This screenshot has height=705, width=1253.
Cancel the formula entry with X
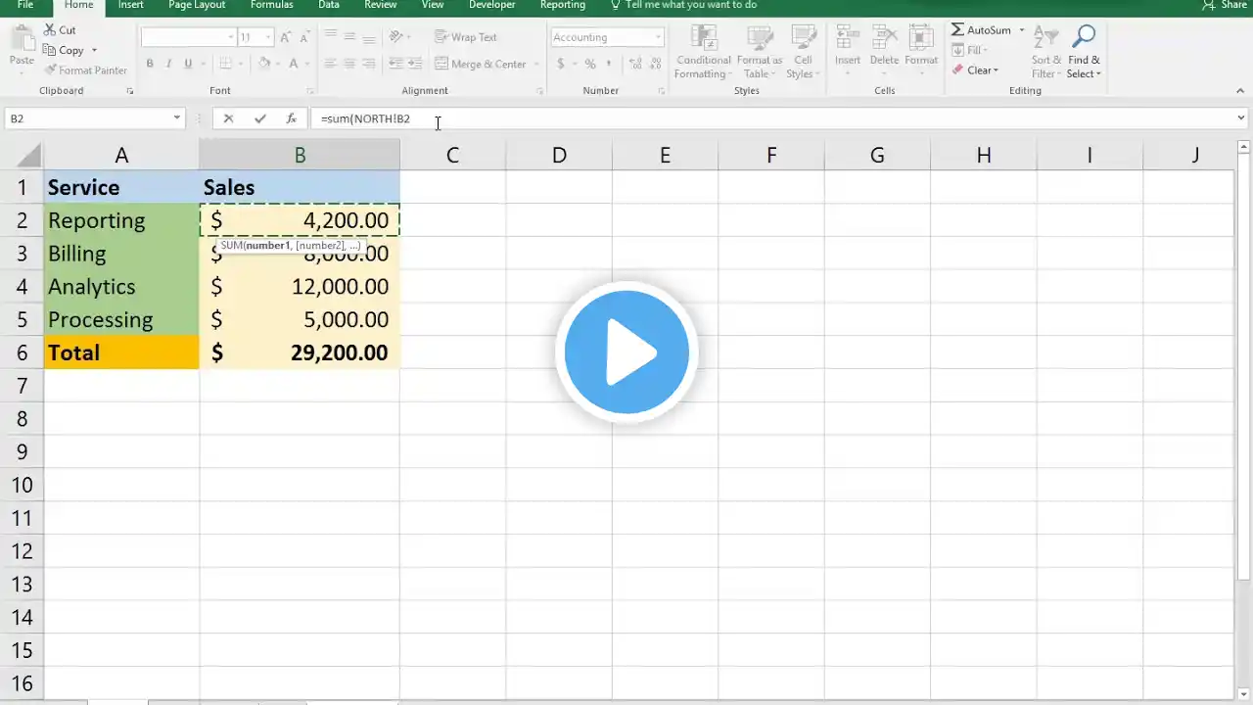[228, 118]
